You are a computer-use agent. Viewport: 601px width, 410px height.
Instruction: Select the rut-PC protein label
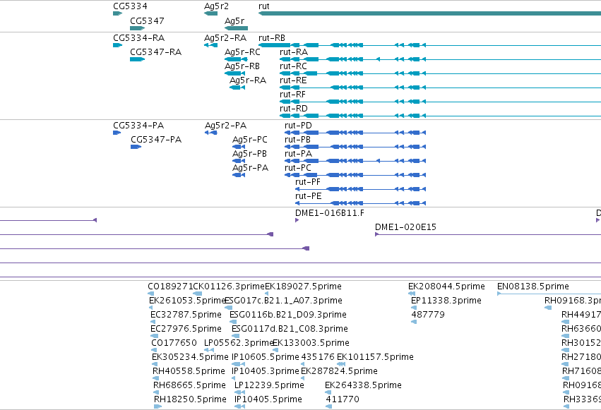(298, 168)
